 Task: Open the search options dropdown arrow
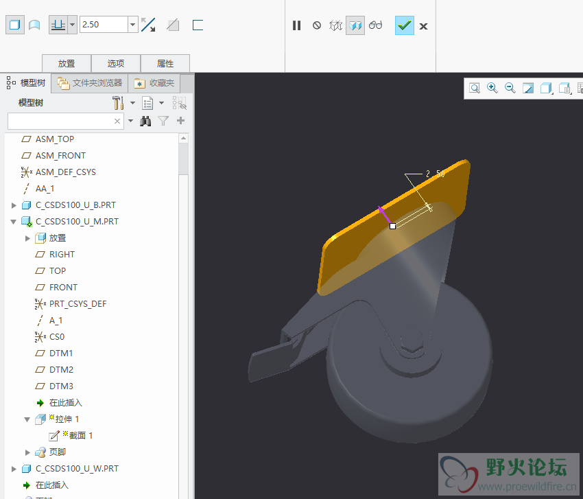coord(130,121)
